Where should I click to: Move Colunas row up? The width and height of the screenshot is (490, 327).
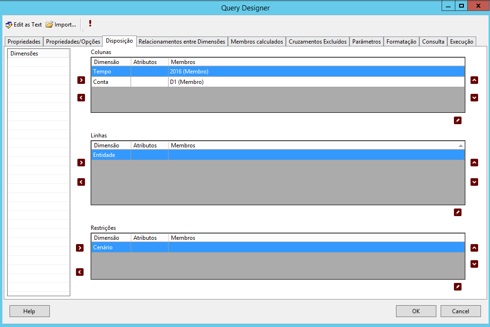pos(474,80)
